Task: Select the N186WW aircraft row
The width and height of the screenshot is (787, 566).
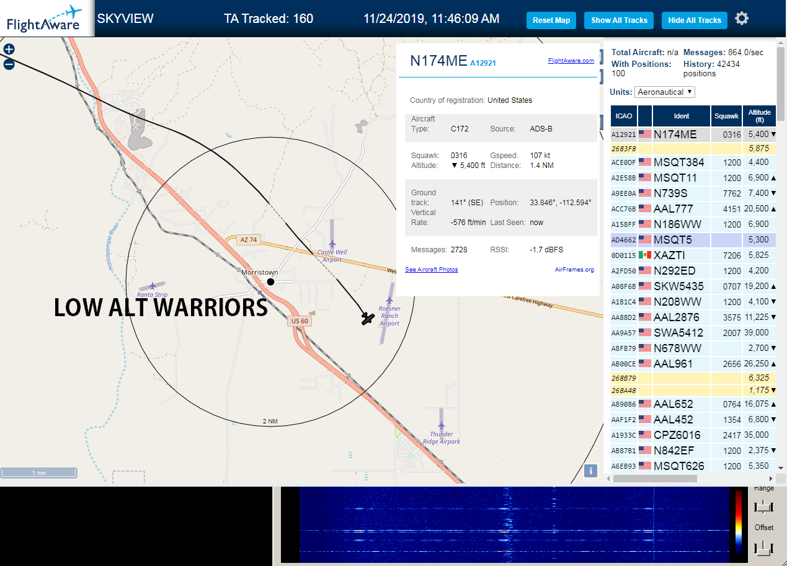Action: [x=693, y=224]
